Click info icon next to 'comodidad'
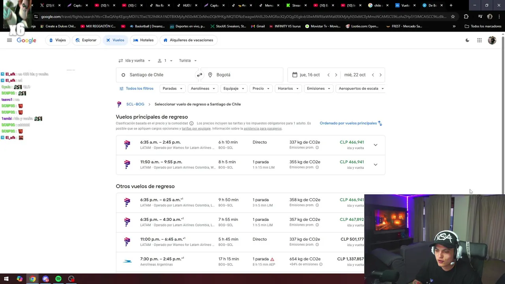 (x=191, y=123)
